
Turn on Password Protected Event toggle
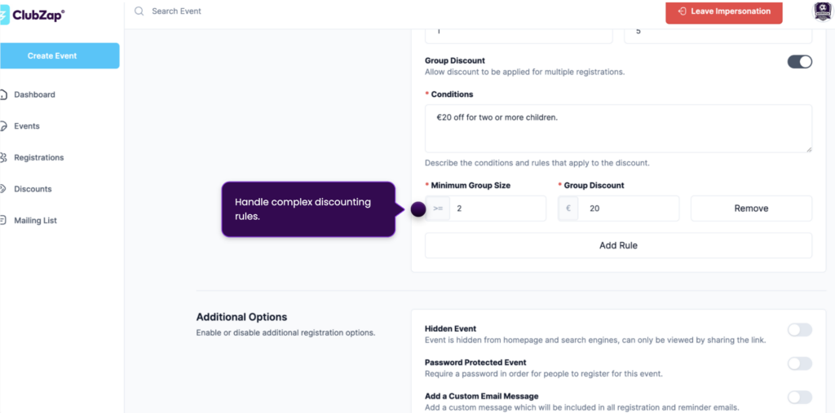[800, 363]
